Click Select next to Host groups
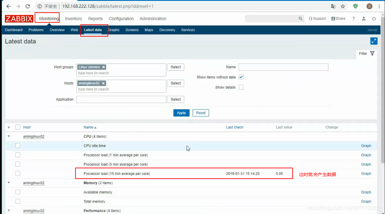The width and height of the screenshot is (385, 214). 176,67
